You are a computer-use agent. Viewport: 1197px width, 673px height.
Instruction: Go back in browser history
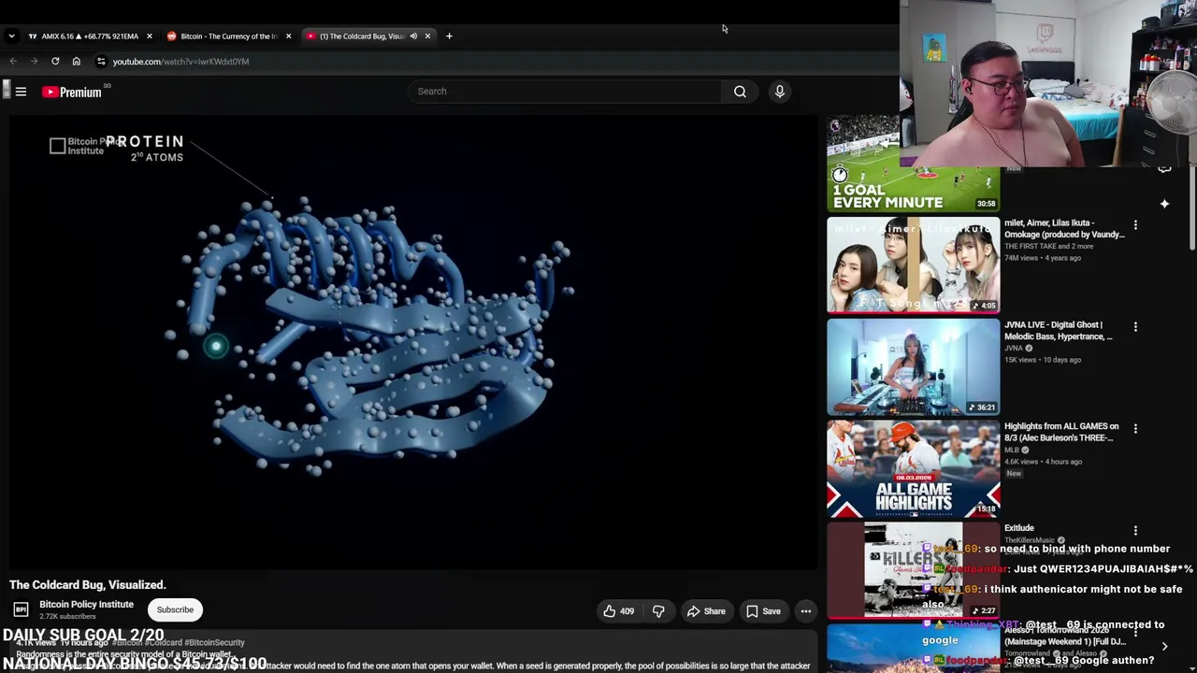tap(13, 62)
